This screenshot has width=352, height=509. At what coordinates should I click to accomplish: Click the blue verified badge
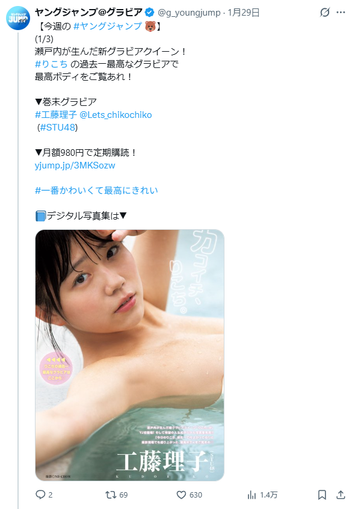(x=149, y=13)
